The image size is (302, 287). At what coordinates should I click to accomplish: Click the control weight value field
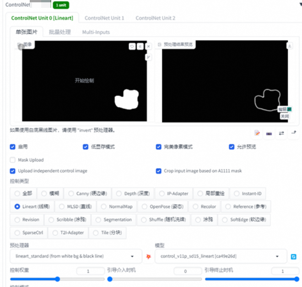coord(90,271)
